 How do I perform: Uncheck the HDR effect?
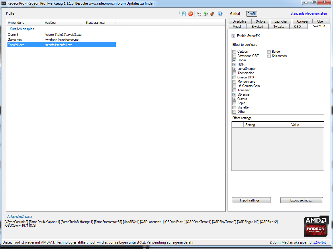234,64
